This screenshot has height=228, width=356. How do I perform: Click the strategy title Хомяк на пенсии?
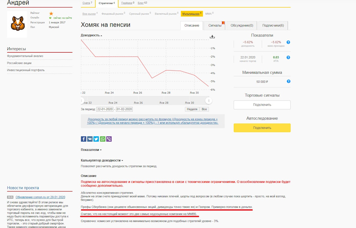pos(106,25)
